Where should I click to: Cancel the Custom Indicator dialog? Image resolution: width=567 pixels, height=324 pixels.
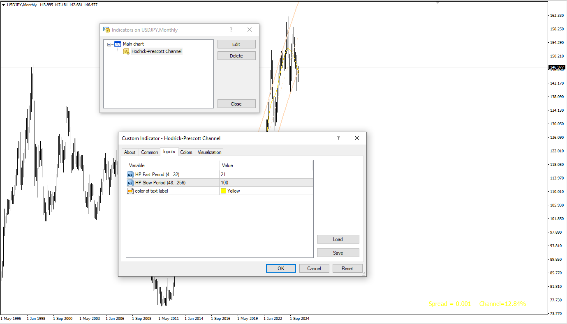(x=314, y=269)
